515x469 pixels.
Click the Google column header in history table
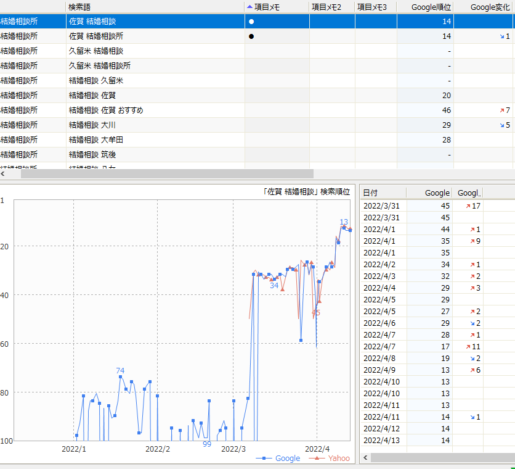point(429,193)
